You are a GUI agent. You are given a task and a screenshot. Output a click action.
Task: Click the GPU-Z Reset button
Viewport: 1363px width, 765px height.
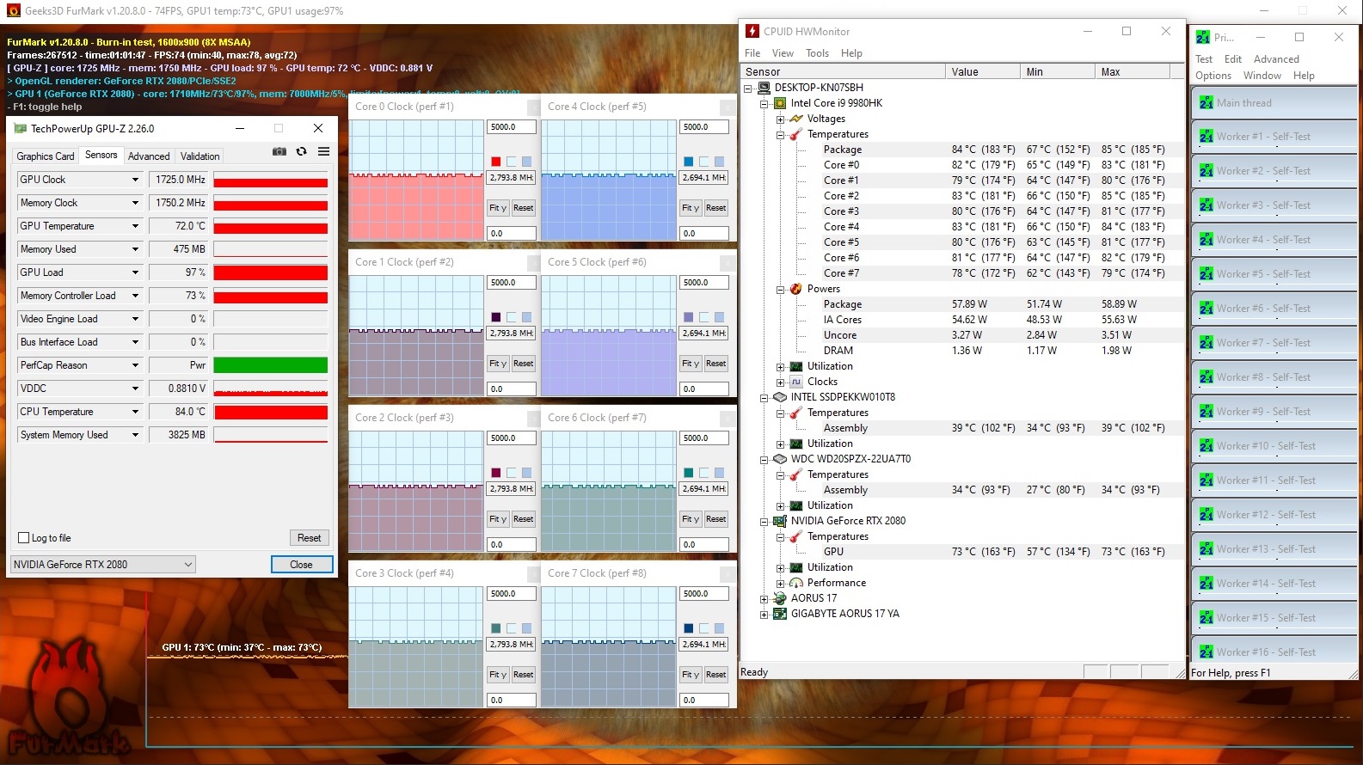(x=310, y=538)
